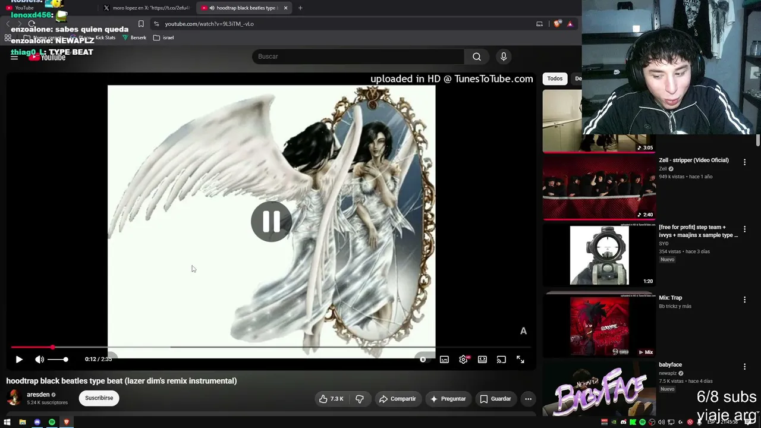Open Spotify from the taskbar
The height and width of the screenshot is (428, 761).
point(52,422)
